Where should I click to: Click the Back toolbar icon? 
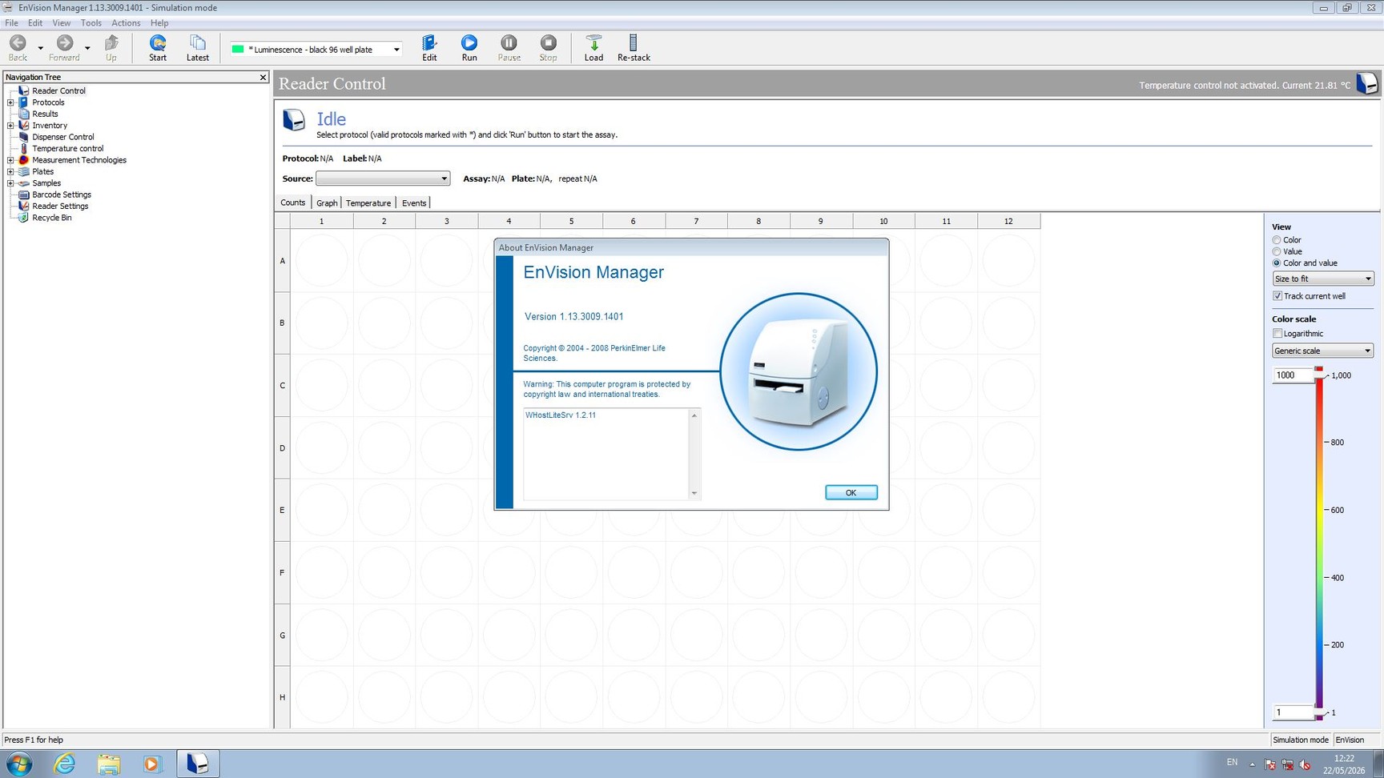18,47
